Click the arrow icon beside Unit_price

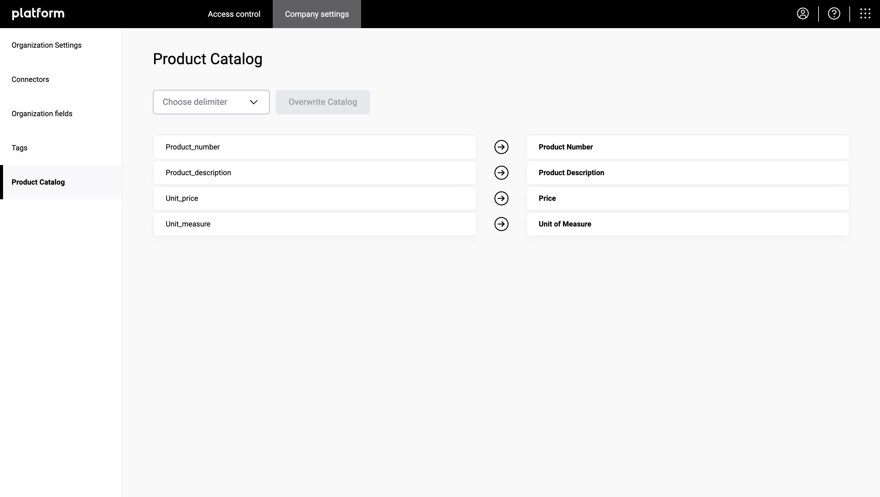501,198
